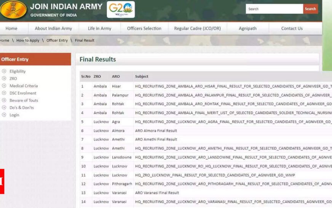Open the Beware of Touts link
332x208 pixels.
(24, 100)
